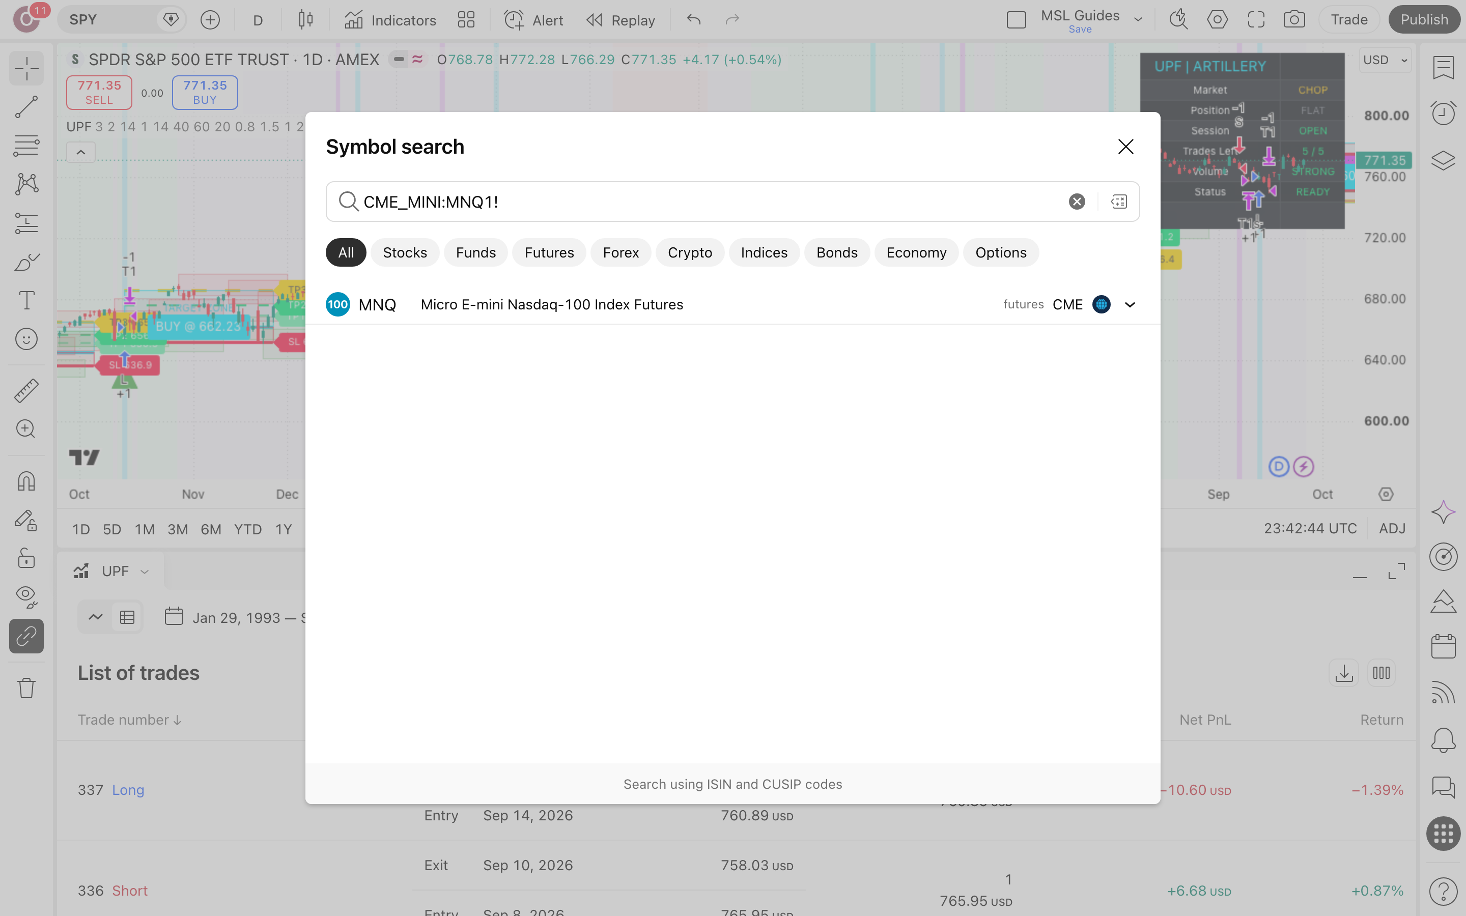Open the chart settings hexagon icon
The width and height of the screenshot is (1466, 916).
click(x=1217, y=20)
